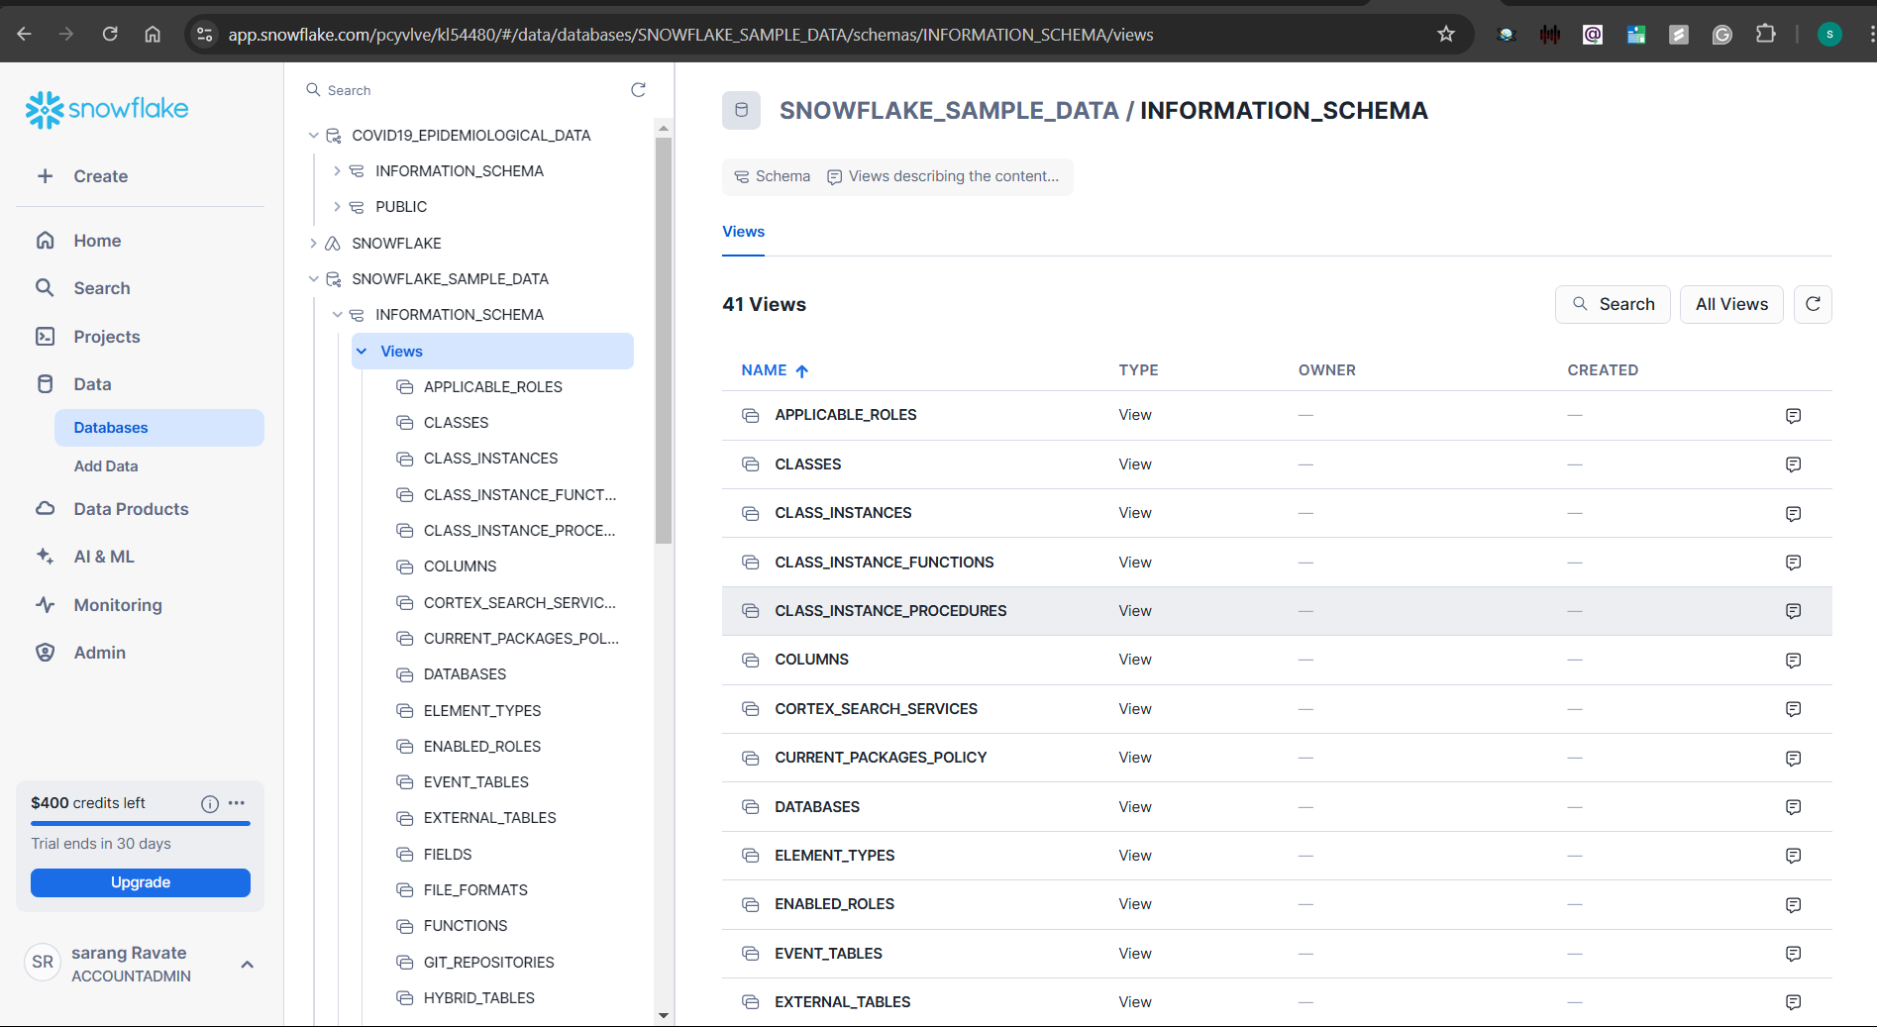Click the browser address bar URL
Image resolution: width=1877 pixels, height=1027 pixels.
pos(690,35)
